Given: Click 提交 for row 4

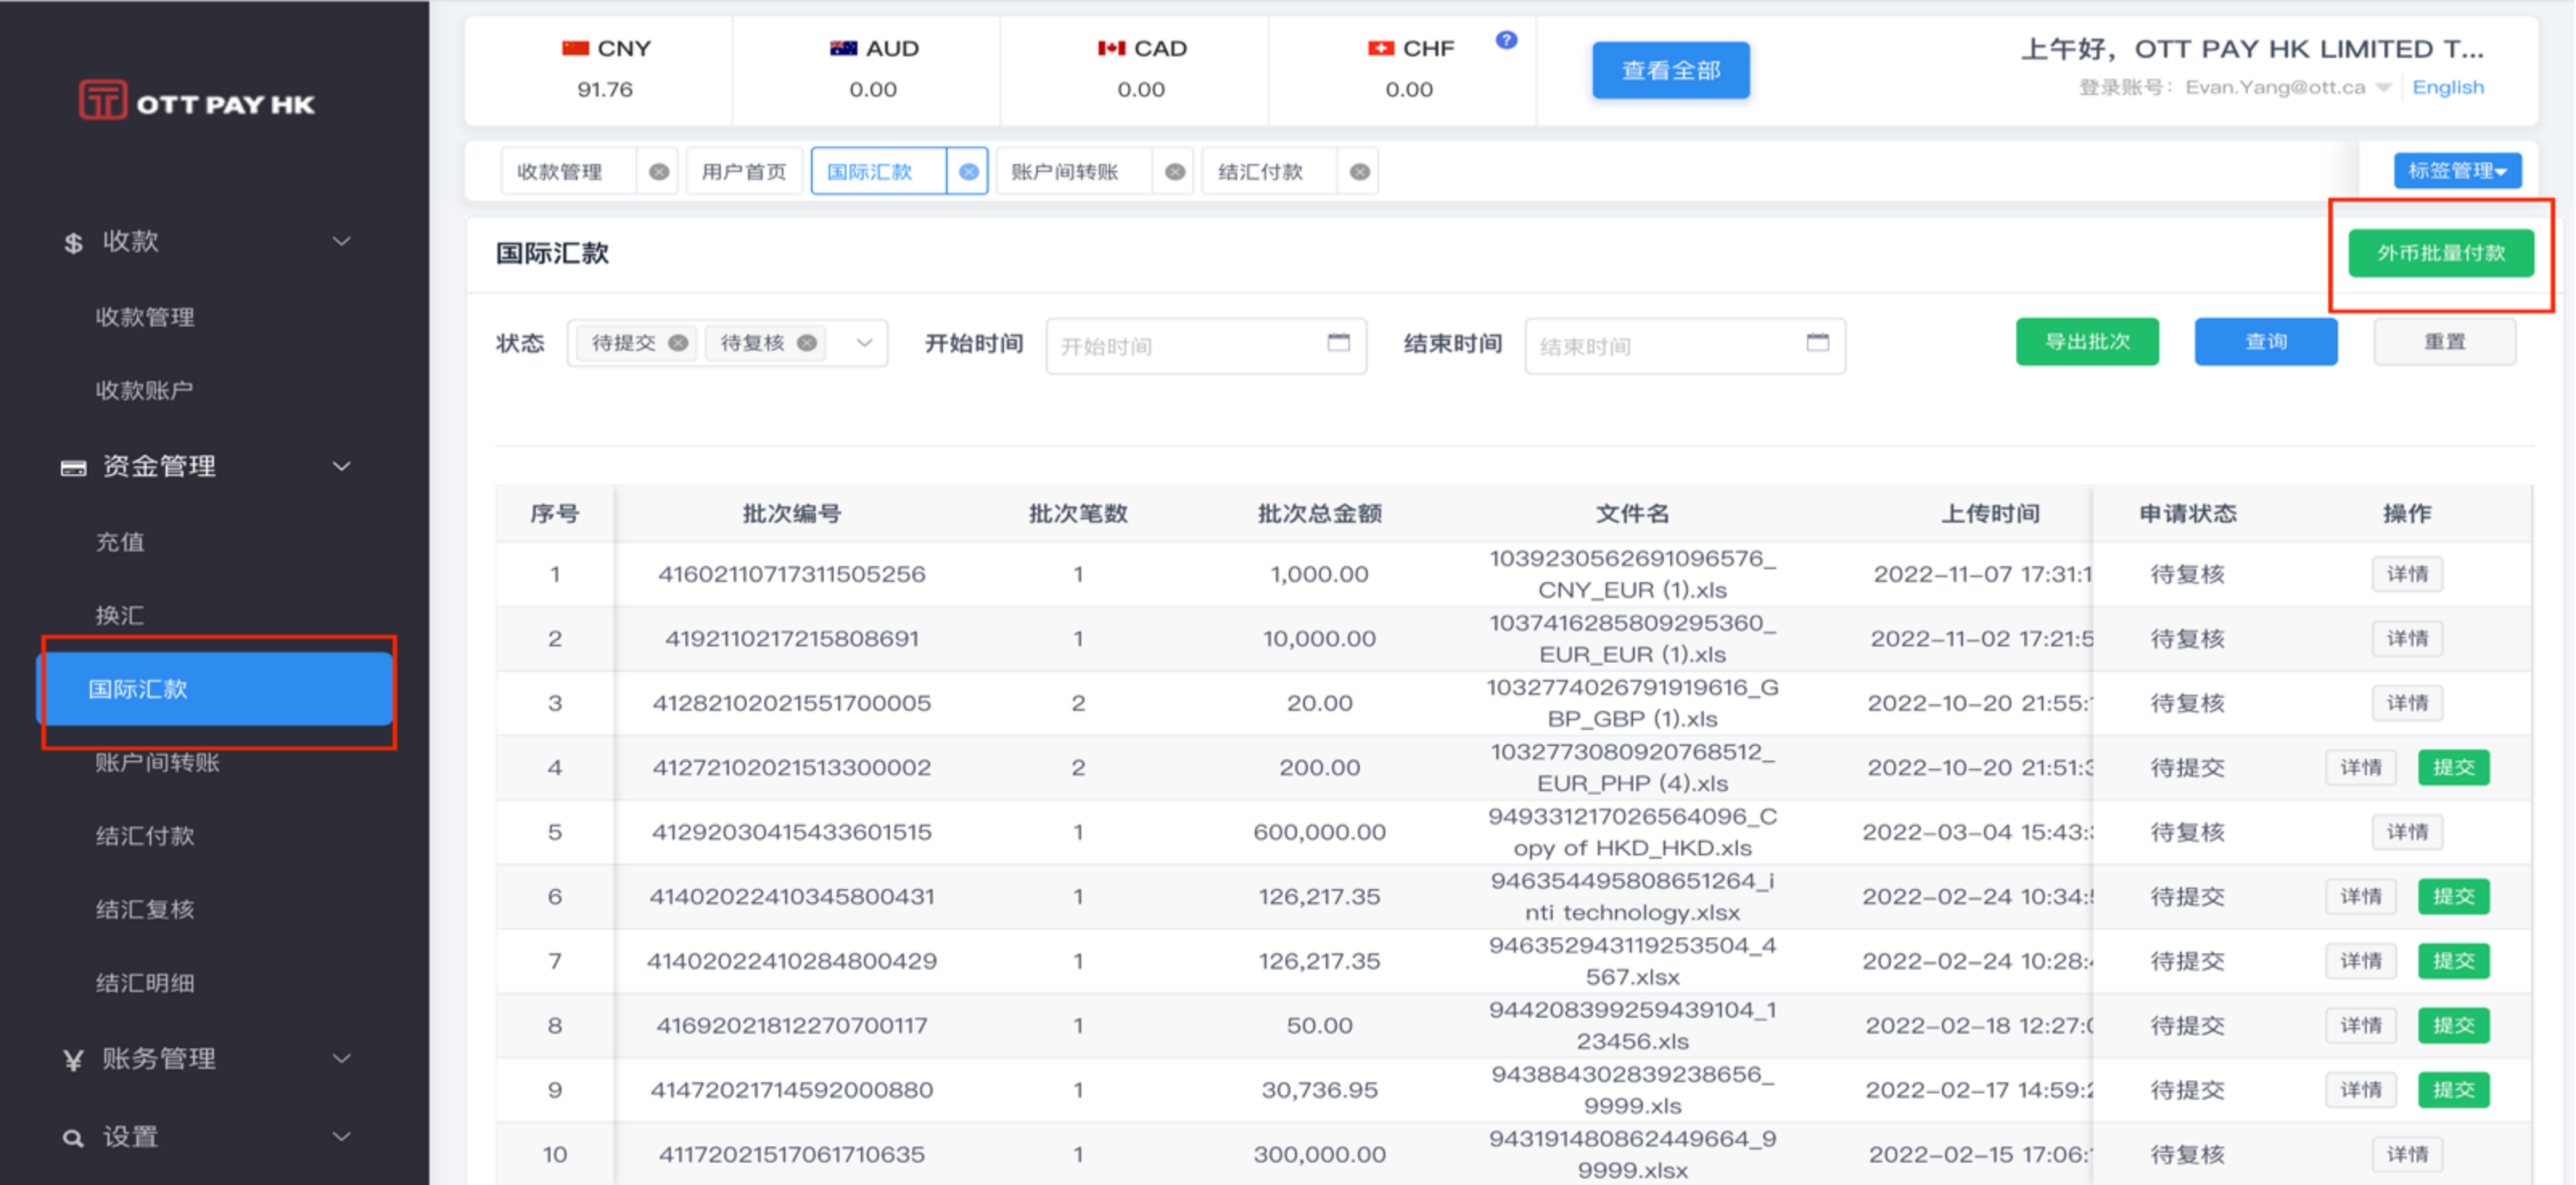Looking at the screenshot, I should [2453, 767].
